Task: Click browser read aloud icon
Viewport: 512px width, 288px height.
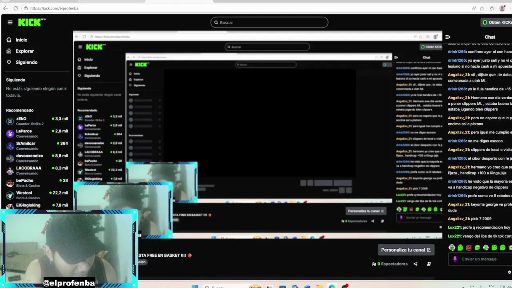Action: [x=474, y=8]
